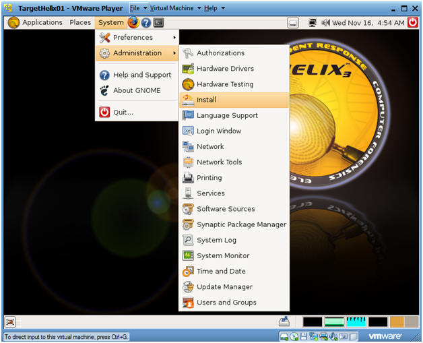Image resolution: width=423 pixels, height=343 pixels.
Task: Click the Install disk icon
Action: pyautogui.click(x=188, y=100)
